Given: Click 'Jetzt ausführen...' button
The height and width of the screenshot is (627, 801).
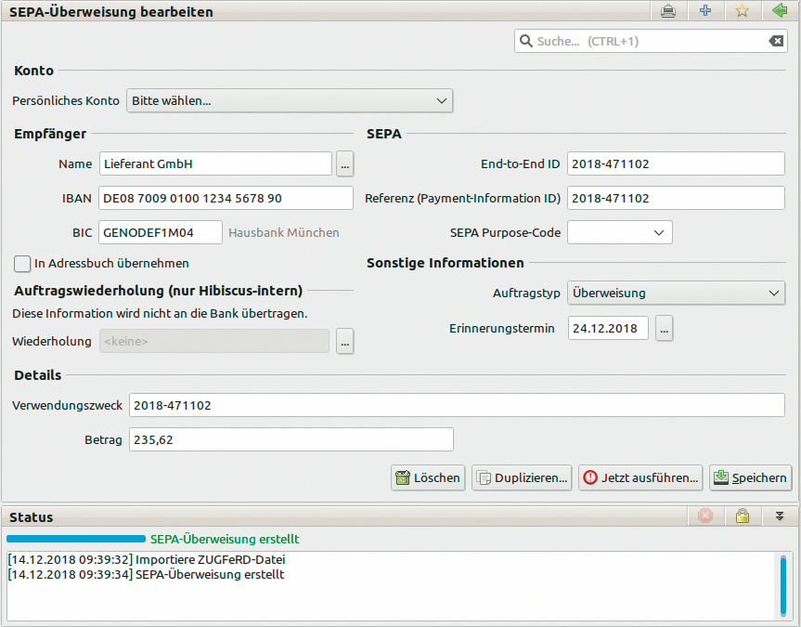Looking at the screenshot, I should (x=640, y=478).
